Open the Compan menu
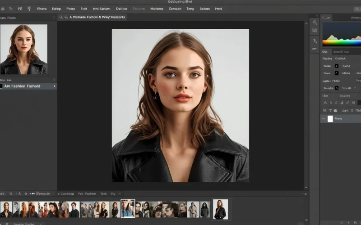This screenshot has height=225, width=361. pos(175,9)
